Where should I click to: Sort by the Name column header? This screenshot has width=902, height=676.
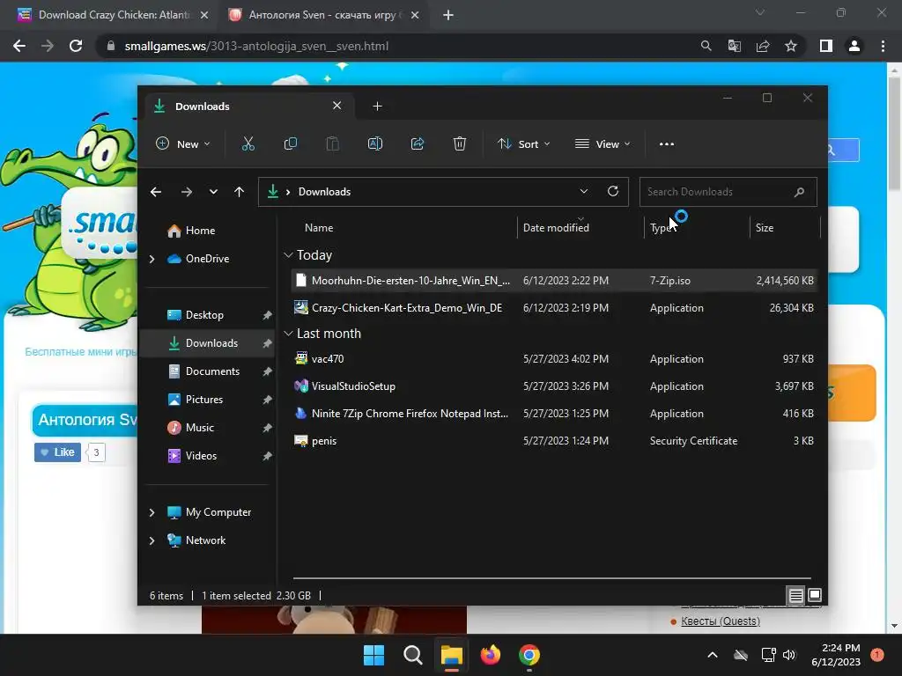(319, 228)
